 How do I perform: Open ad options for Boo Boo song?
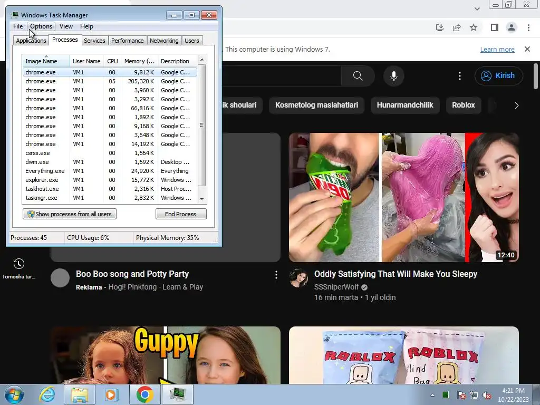click(x=276, y=274)
